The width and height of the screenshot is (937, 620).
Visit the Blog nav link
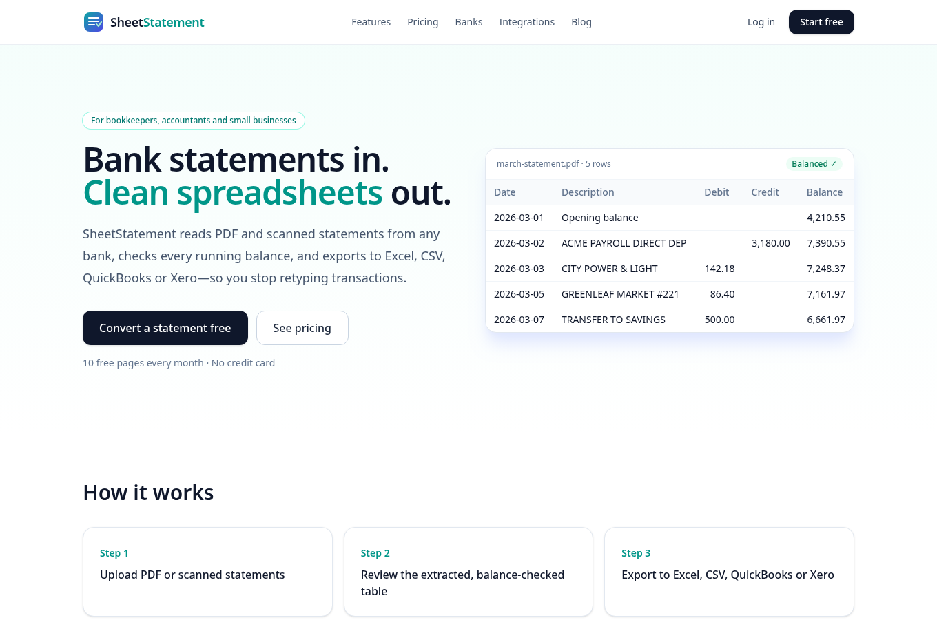(581, 22)
